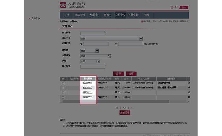Click the 登出 logout button
This screenshot has width=222, height=136.
(x=184, y=8)
